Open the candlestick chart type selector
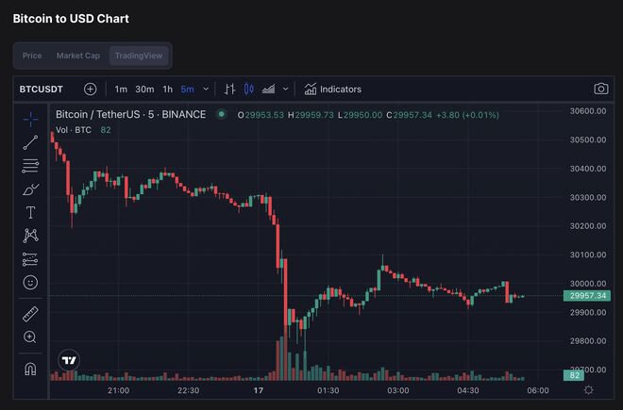Viewport: 623px width, 410px height. [x=249, y=89]
